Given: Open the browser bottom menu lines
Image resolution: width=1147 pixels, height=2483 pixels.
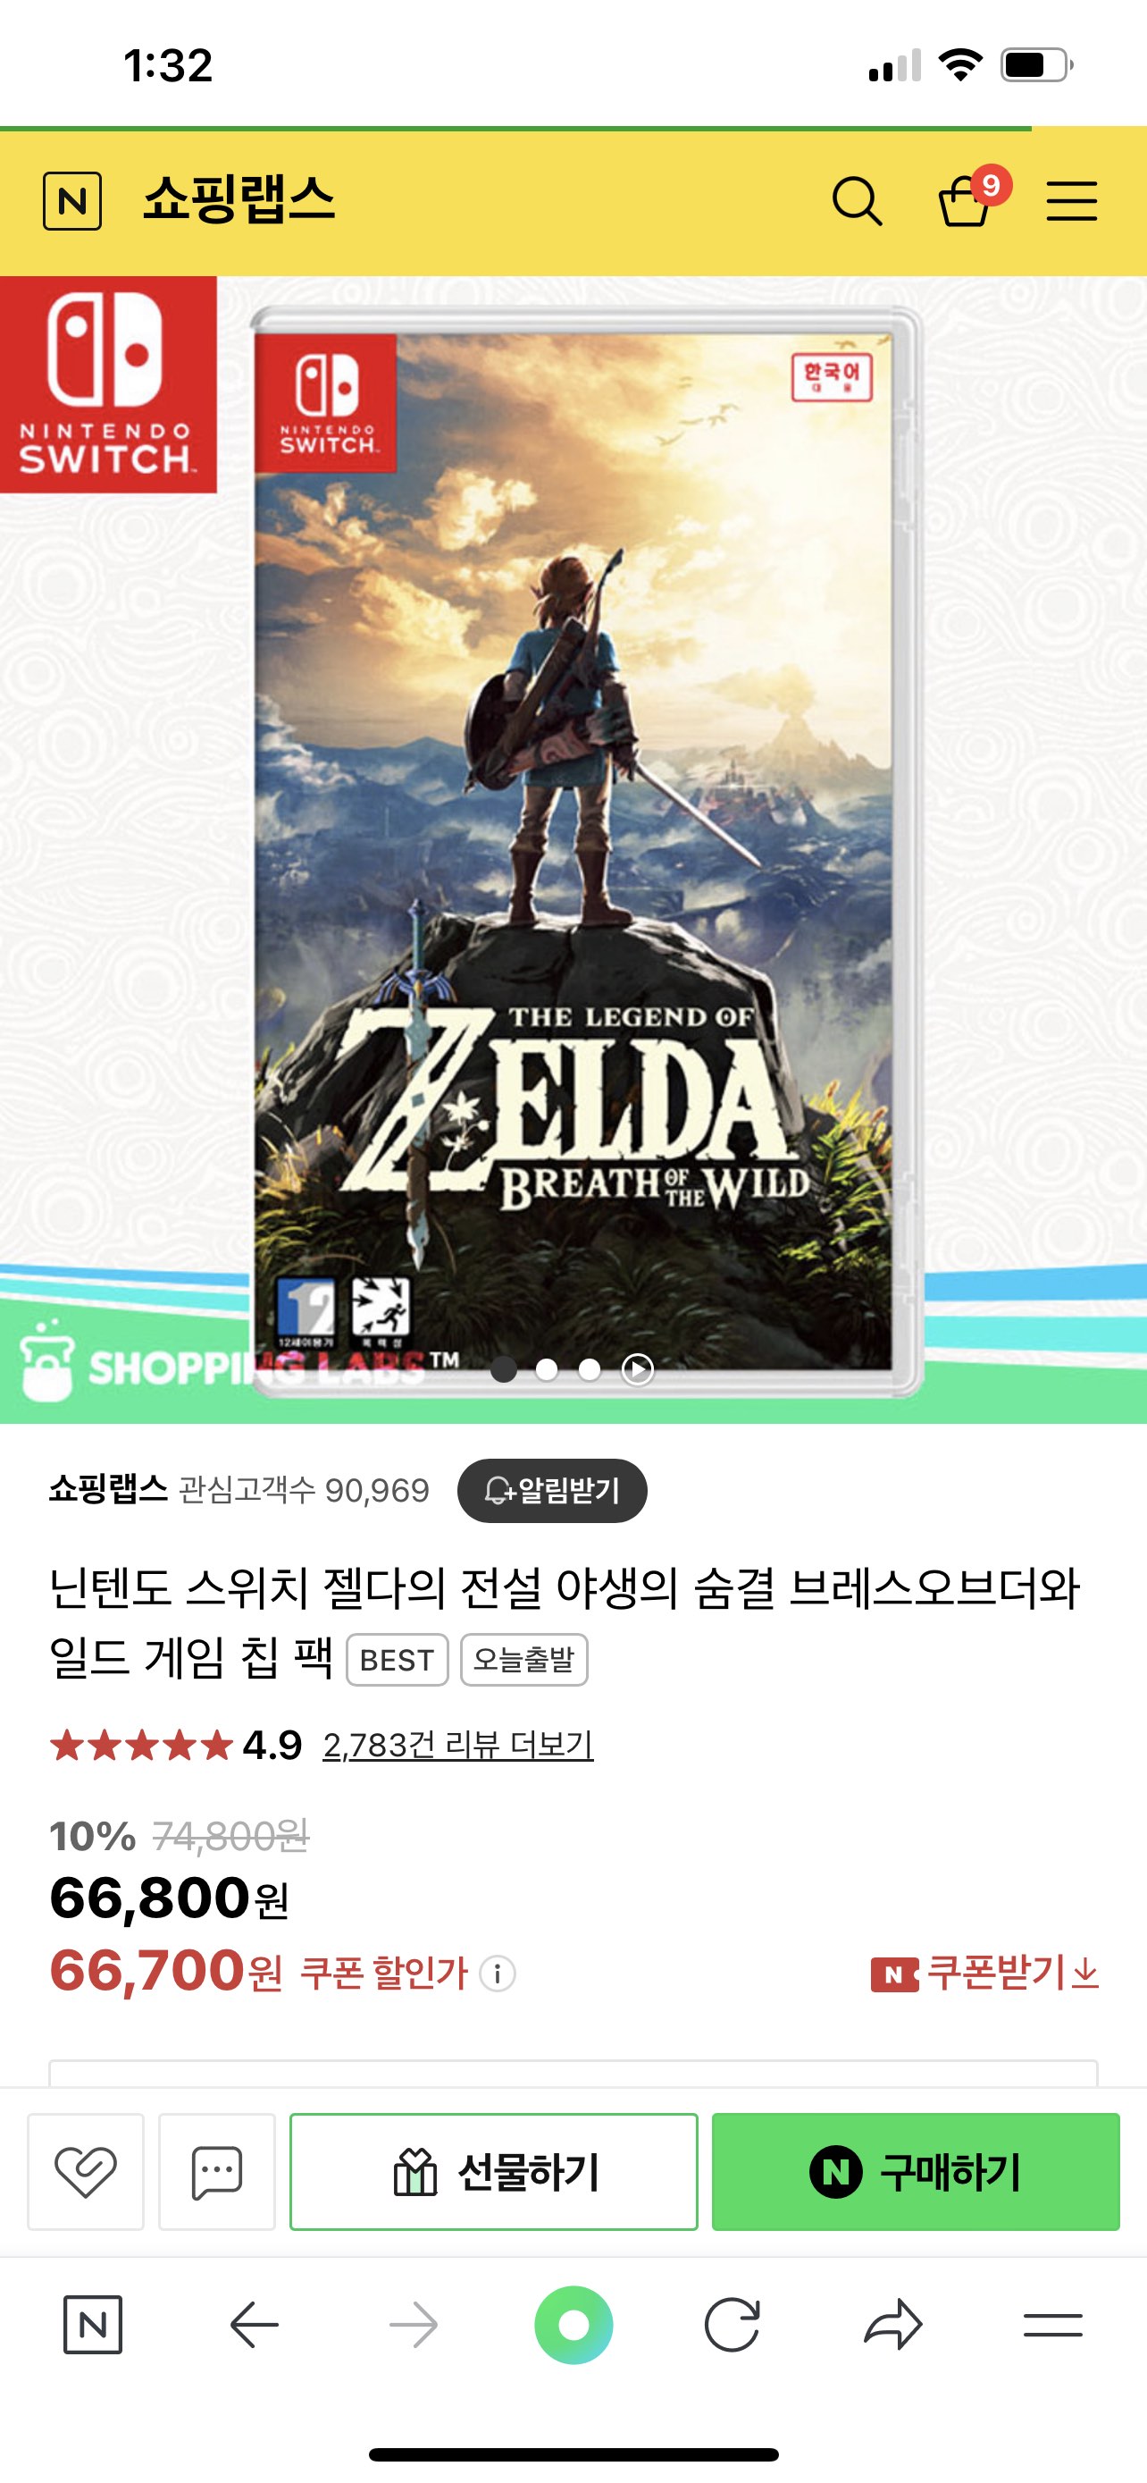Looking at the screenshot, I should point(1052,2325).
